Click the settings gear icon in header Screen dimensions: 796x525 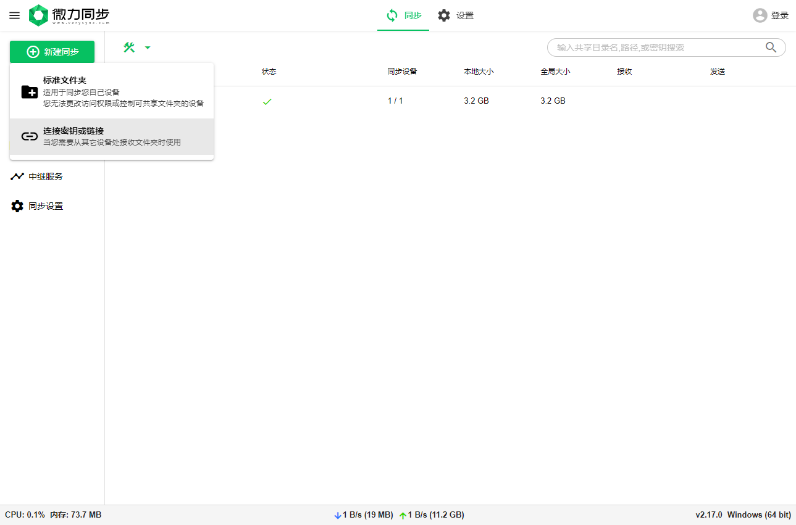444,15
